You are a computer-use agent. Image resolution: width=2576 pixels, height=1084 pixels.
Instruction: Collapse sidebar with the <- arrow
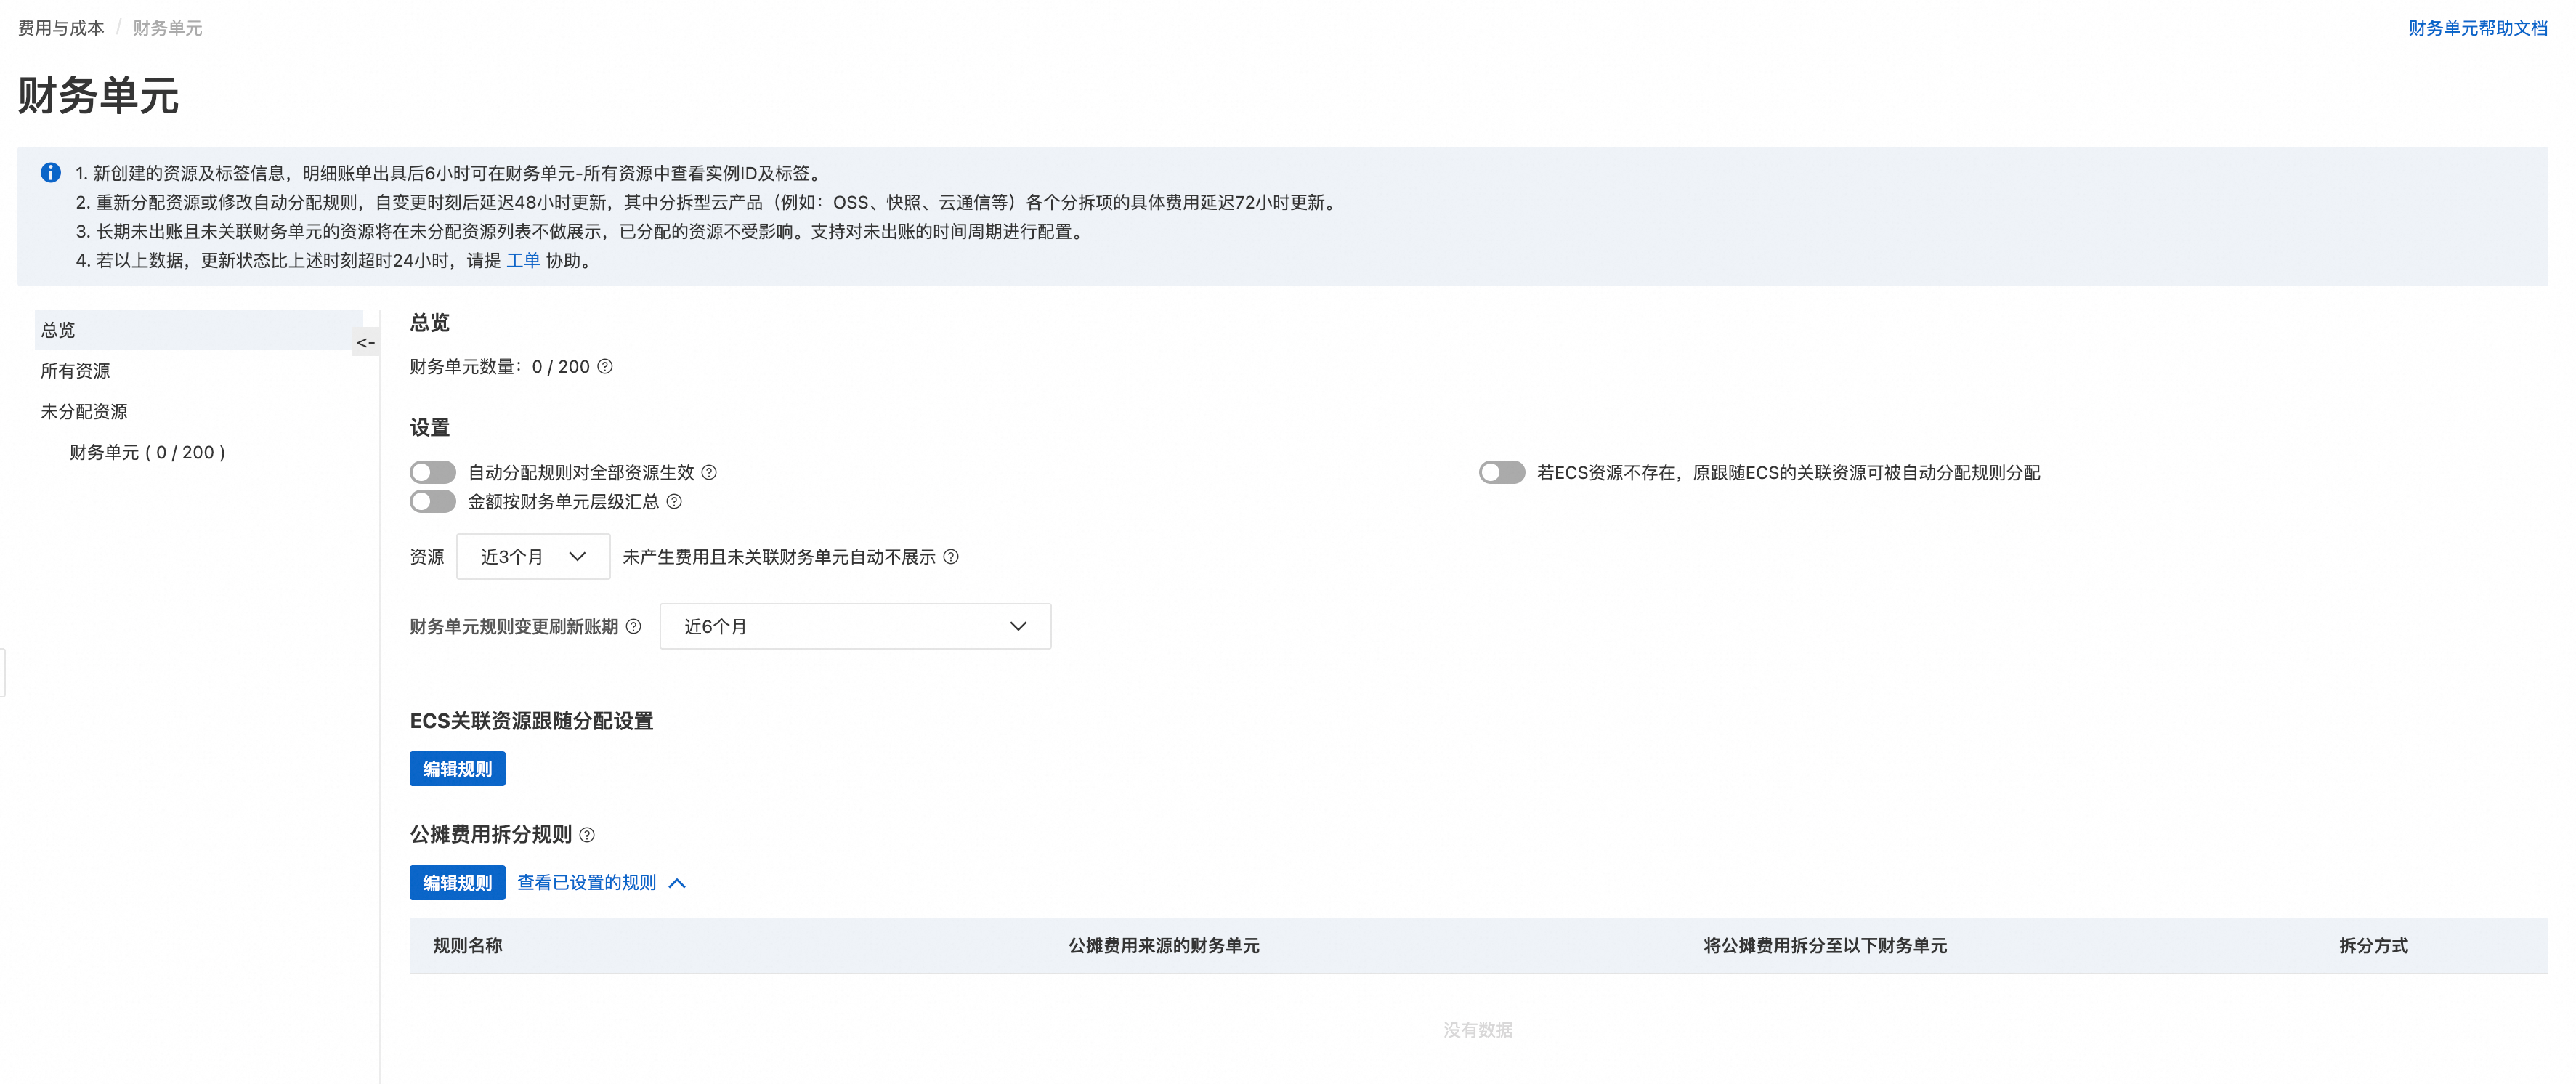(x=366, y=343)
